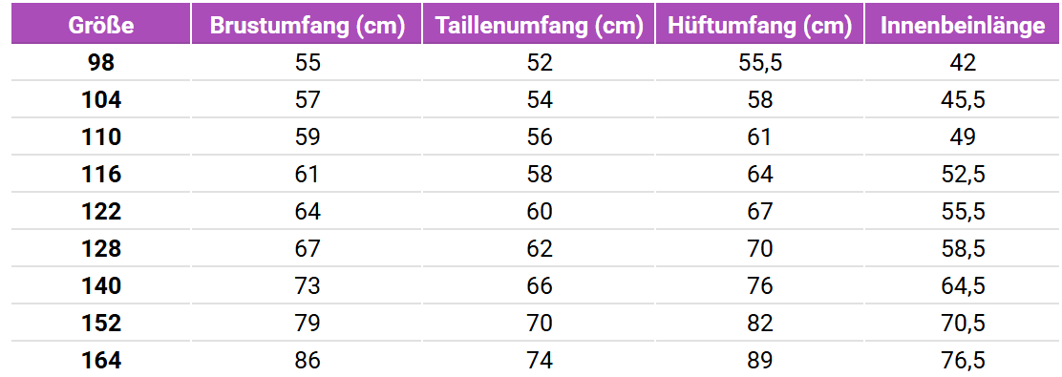1062x377 pixels.
Task: Click hip value 55,5 for size 98
Action: point(759,63)
